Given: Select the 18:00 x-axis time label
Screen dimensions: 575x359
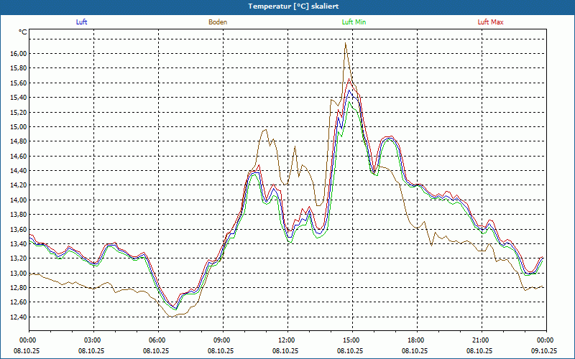Looking at the screenshot, I should (x=415, y=340).
